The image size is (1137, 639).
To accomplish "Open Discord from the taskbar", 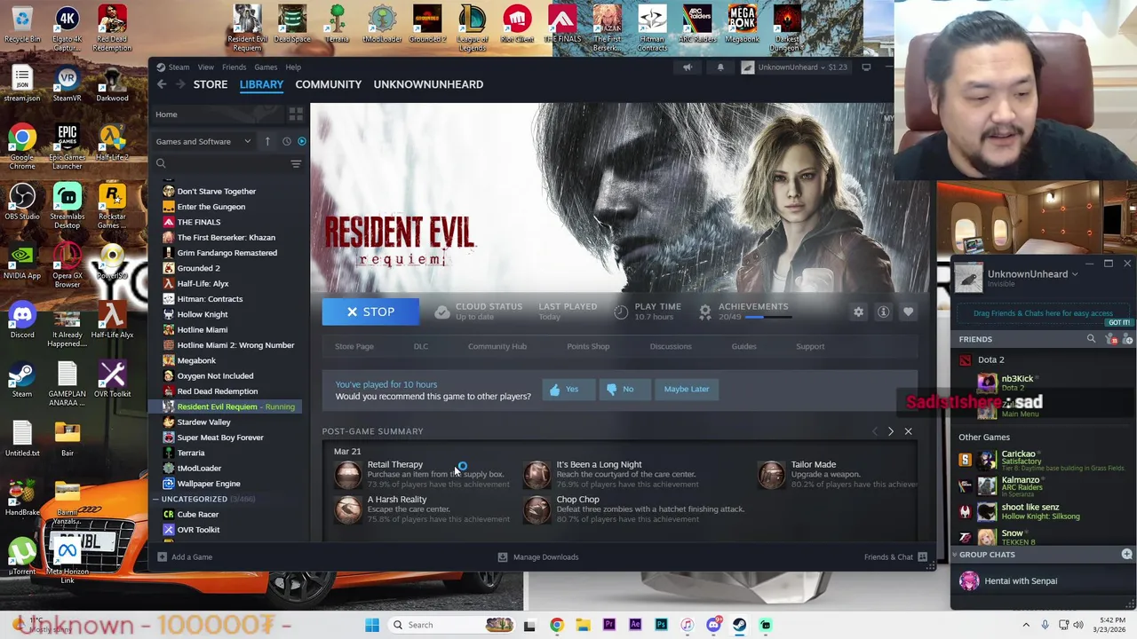I will coord(713,625).
